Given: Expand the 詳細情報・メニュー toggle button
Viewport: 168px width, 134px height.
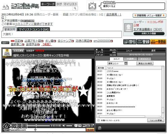Looking at the screenshot, I should (x=149, y=15).
